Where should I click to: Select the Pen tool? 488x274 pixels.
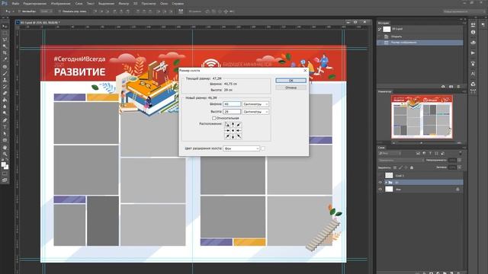[5, 120]
